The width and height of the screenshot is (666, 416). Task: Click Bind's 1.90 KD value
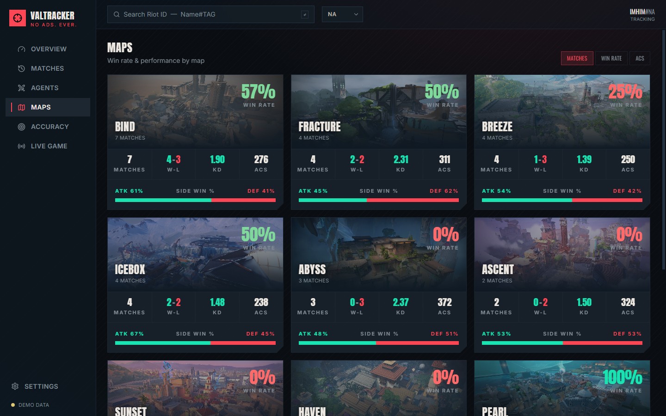[x=217, y=159]
